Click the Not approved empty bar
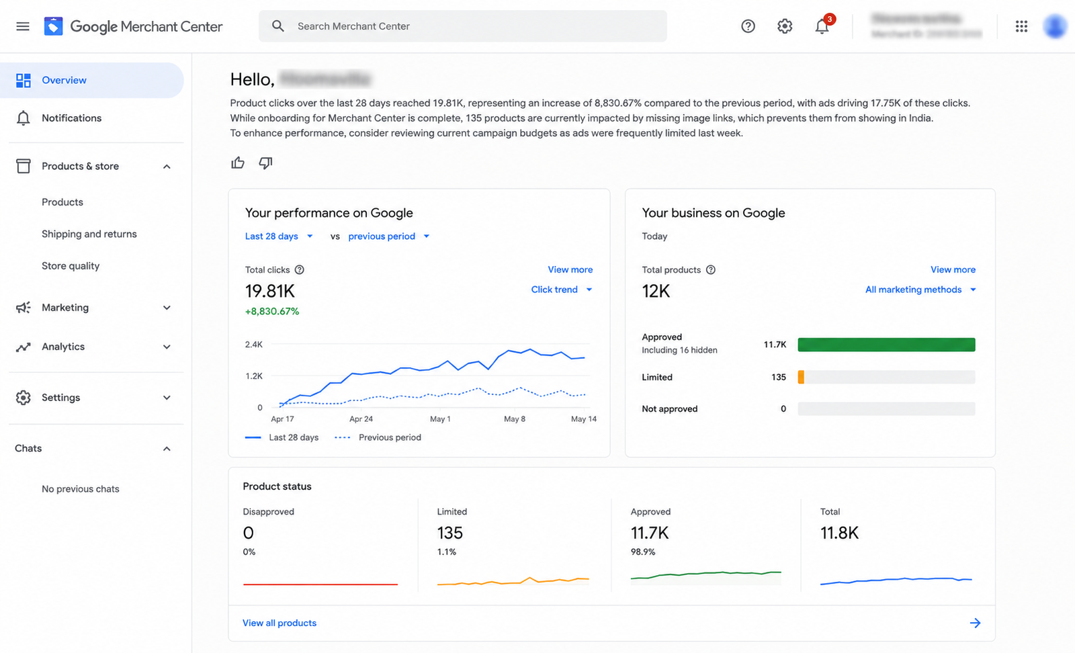 tap(886, 409)
